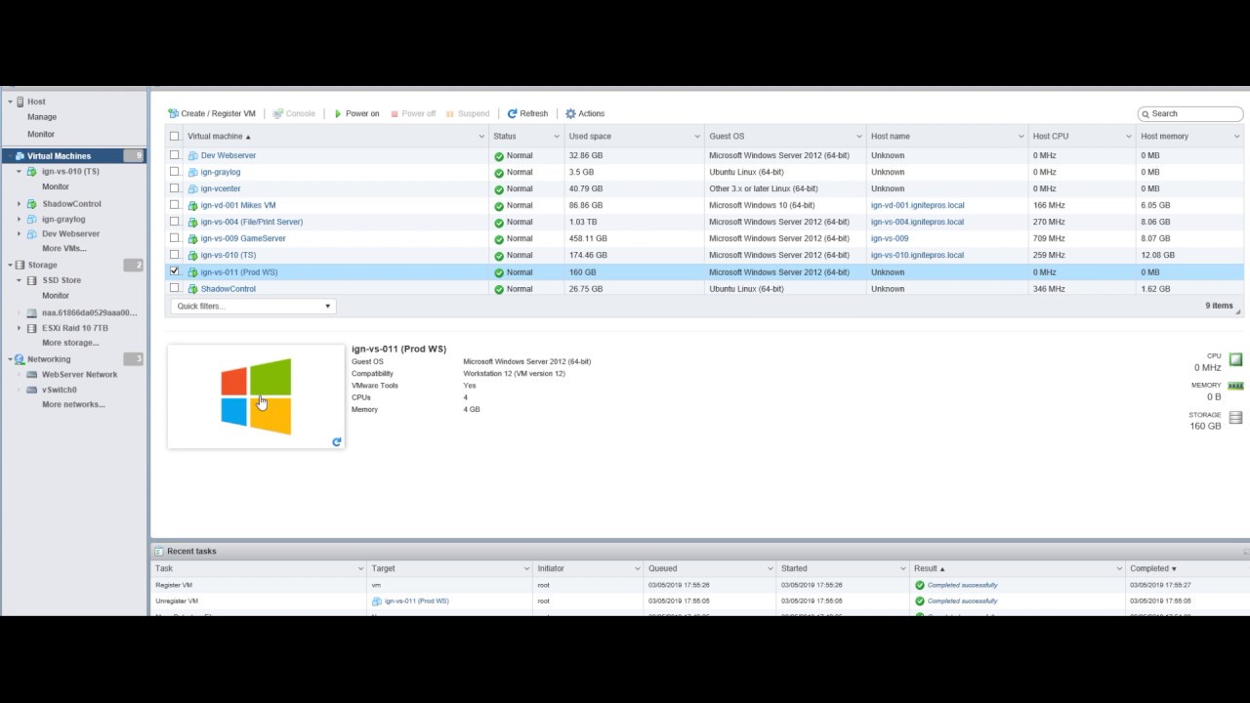Refresh the virtual machine list

tap(527, 113)
